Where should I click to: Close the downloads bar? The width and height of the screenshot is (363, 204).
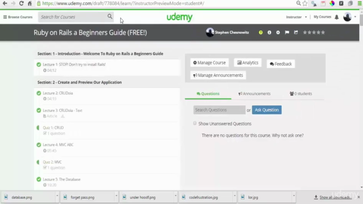click(358, 197)
